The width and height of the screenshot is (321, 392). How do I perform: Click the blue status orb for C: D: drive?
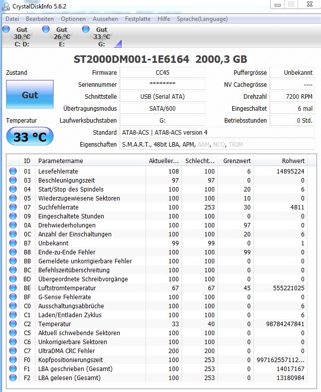pyautogui.click(x=6, y=29)
